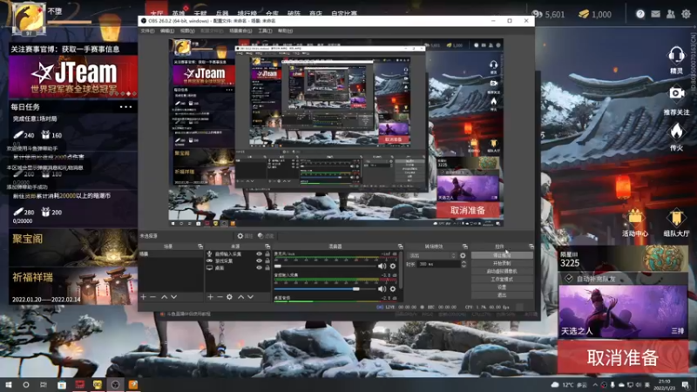Remove selected OBS source with minus

pyautogui.click(x=220, y=296)
